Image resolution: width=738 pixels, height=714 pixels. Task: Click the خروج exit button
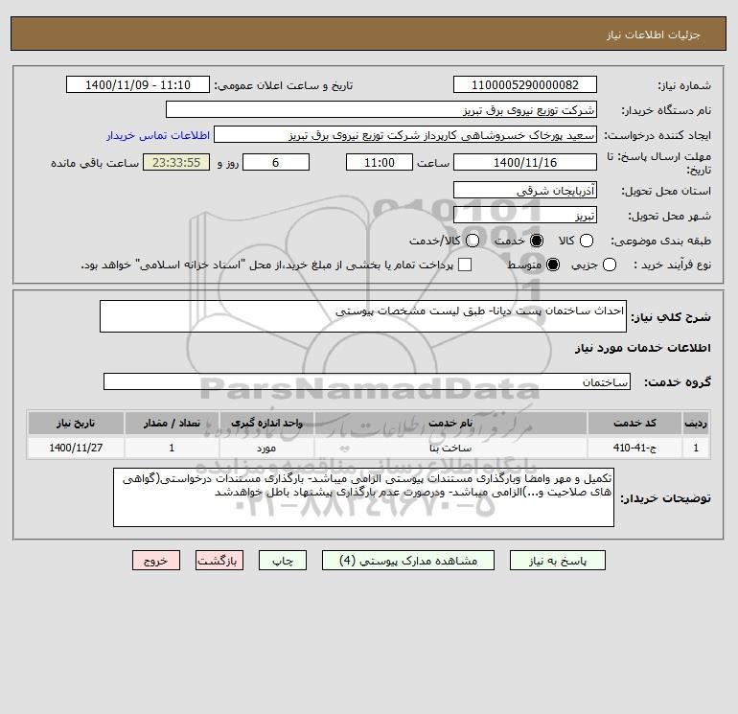[x=156, y=561]
